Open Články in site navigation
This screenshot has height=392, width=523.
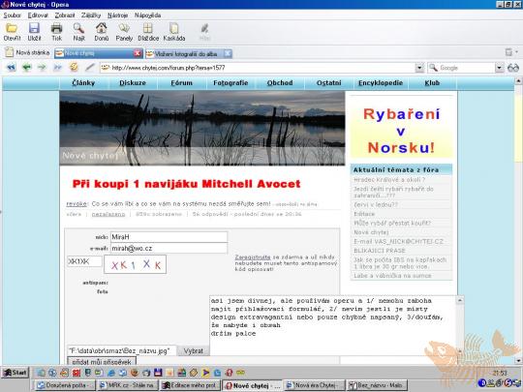pyautogui.click(x=83, y=83)
